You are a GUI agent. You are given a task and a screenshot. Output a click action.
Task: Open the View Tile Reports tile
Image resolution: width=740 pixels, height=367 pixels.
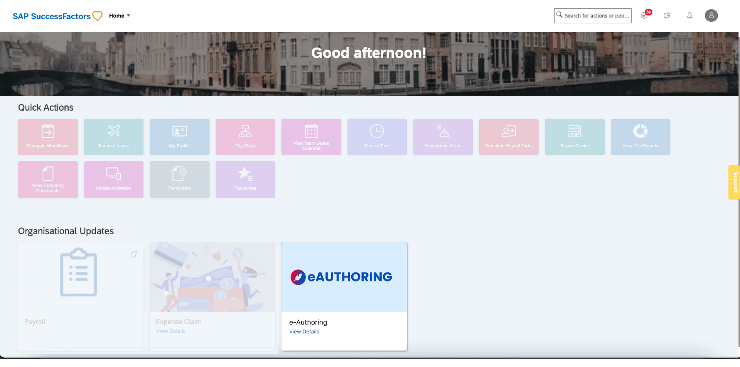[x=640, y=137]
